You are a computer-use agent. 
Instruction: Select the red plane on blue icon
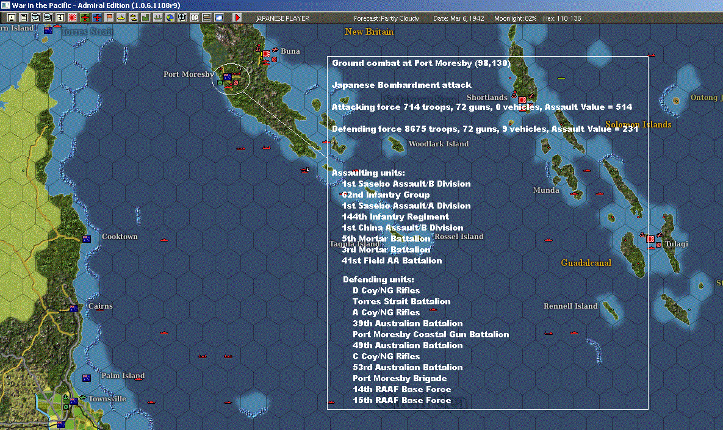(97, 18)
